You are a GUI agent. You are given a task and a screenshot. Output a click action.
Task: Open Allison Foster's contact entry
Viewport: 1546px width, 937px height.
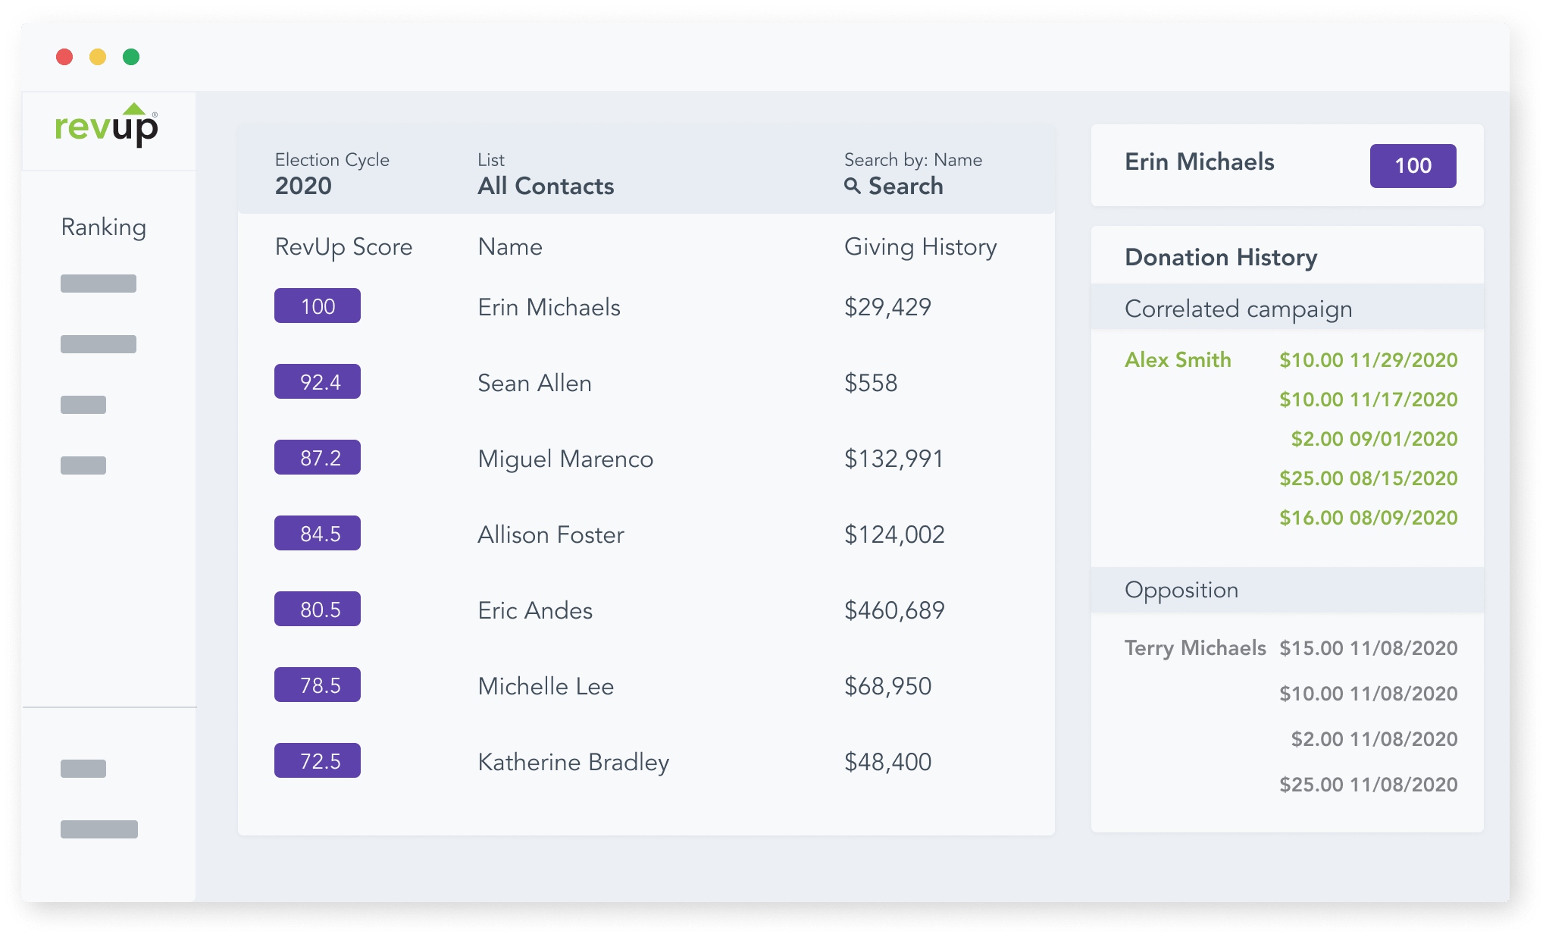(551, 534)
